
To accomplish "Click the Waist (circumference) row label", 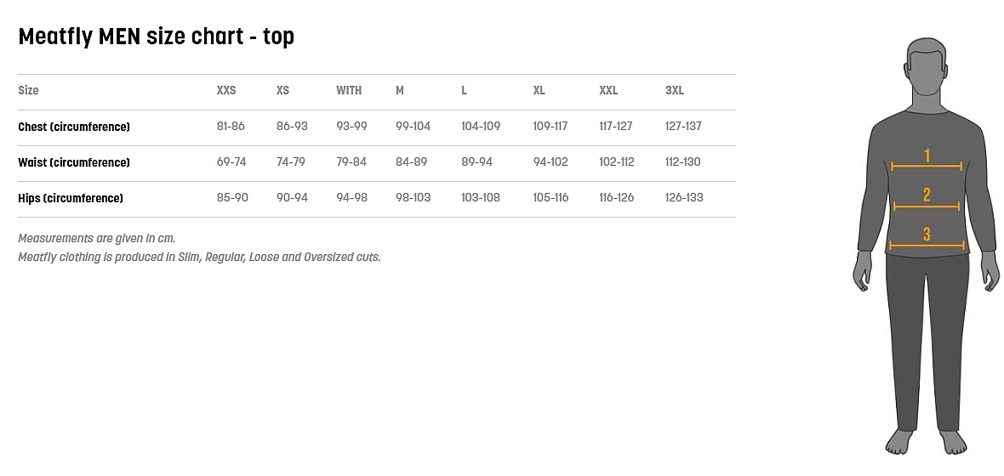I will pyautogui.click(x=74, y=163).
